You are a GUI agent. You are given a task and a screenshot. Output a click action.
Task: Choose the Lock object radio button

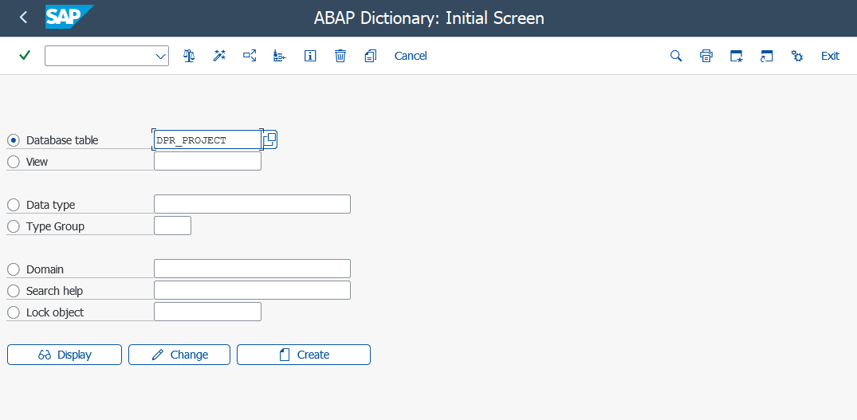coord(14,312)
